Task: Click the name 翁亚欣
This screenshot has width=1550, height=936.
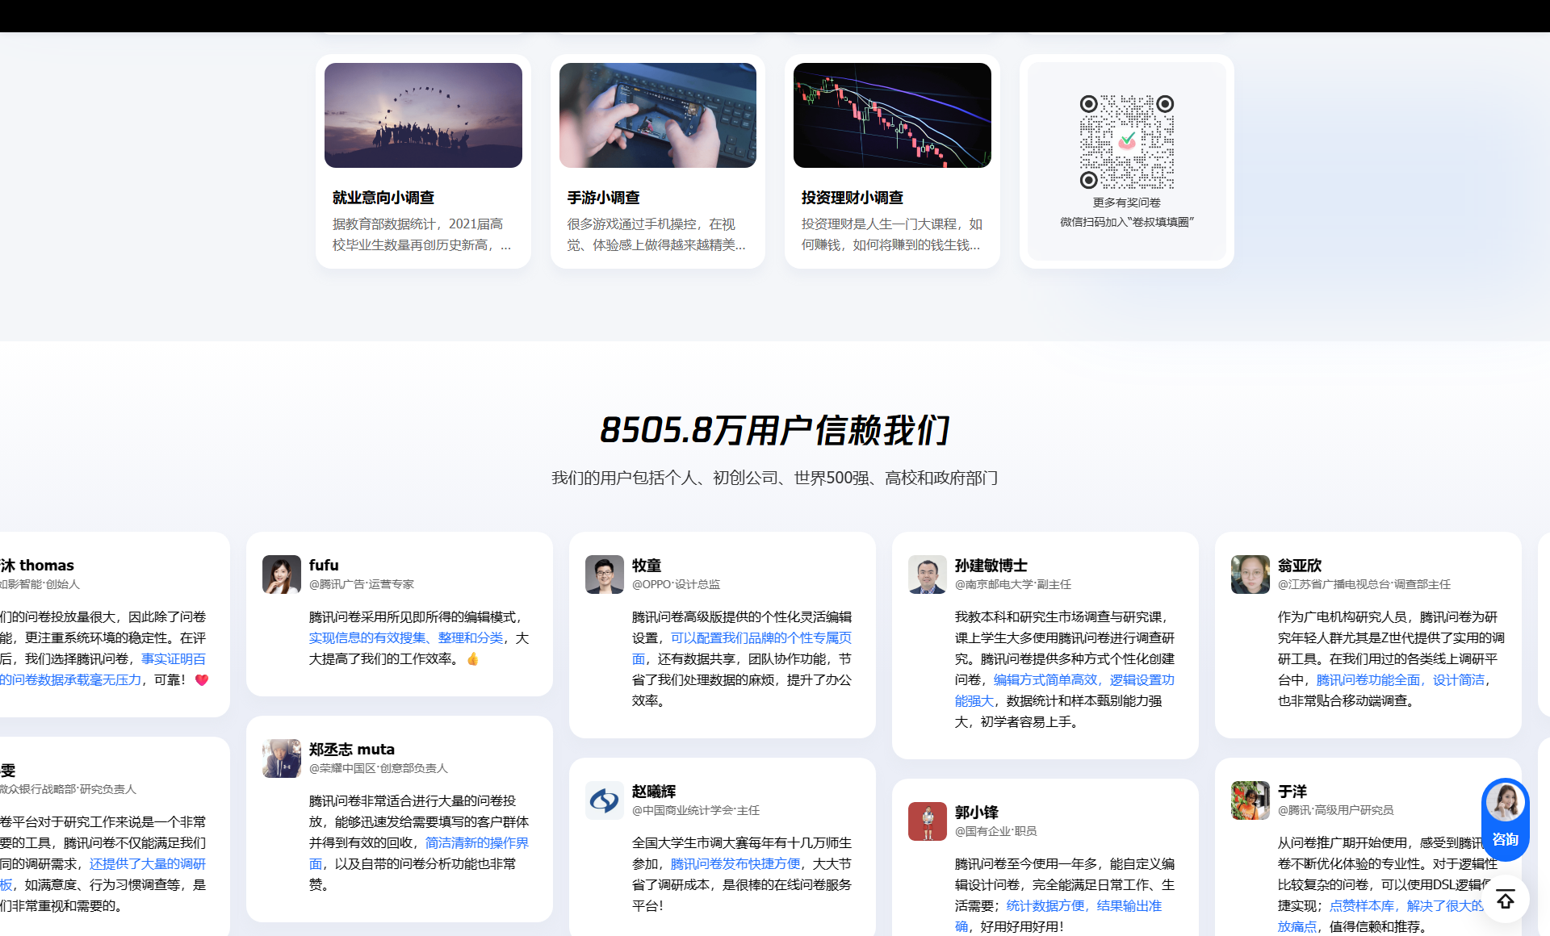Action: [x=1300, y=565]
